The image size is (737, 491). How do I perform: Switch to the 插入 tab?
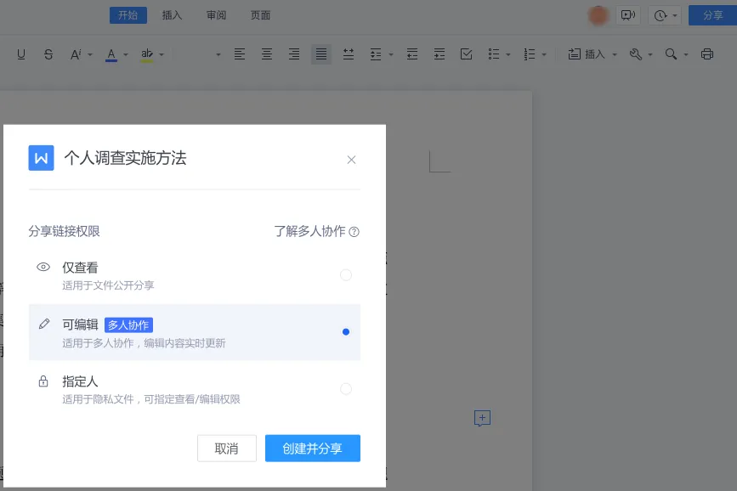[x=172, y=15]
